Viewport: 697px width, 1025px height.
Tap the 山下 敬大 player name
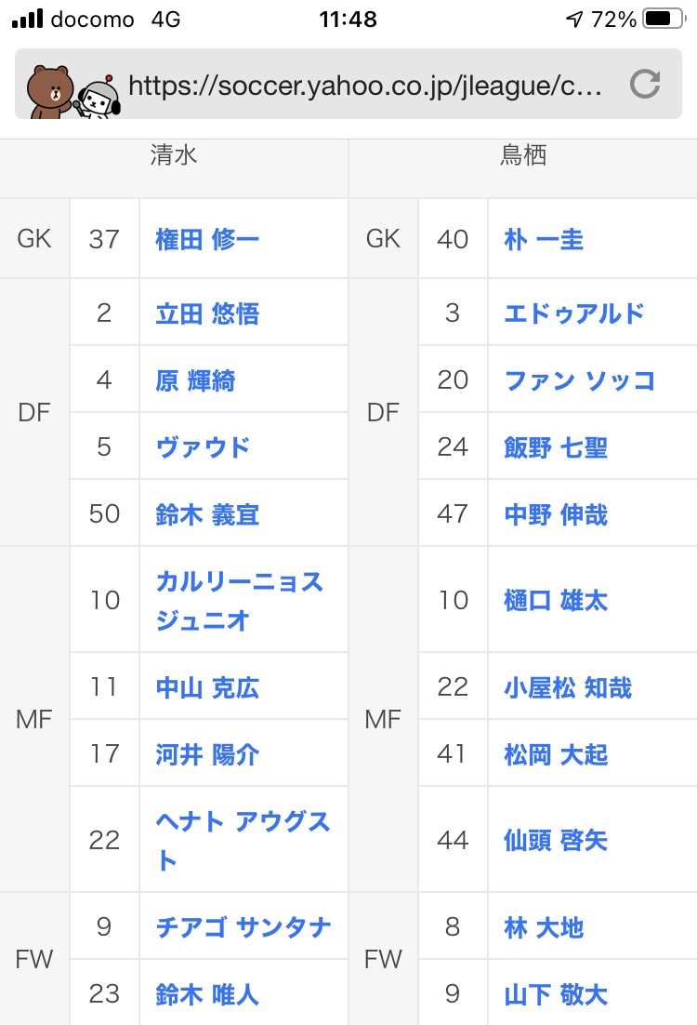point(556,995)
